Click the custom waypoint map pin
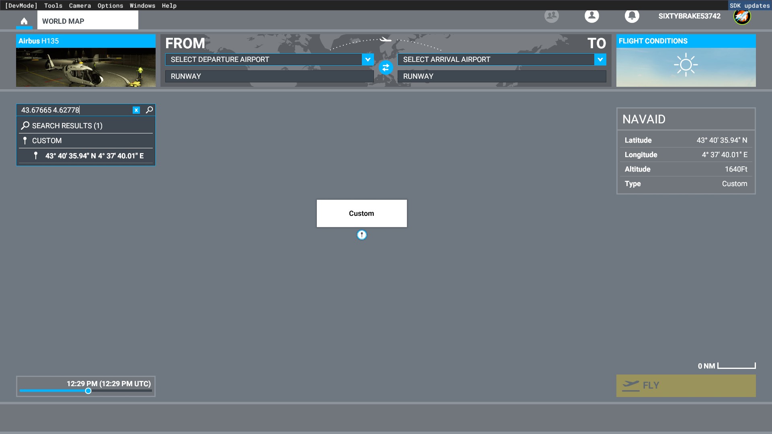 pos(361,235)
